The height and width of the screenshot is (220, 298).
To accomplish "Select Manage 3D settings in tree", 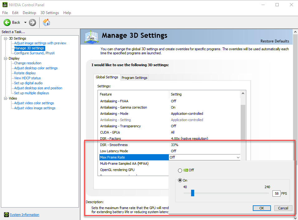I will tap(30, 48).
